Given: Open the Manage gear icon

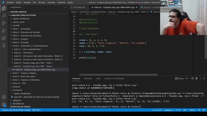Looking at the screenshot, I should [x=4, y=104].
